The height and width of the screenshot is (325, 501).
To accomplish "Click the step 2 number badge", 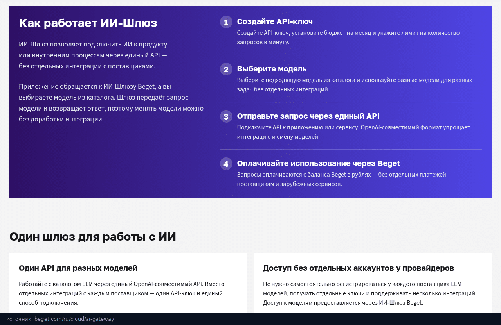I will tap(226, 69).
